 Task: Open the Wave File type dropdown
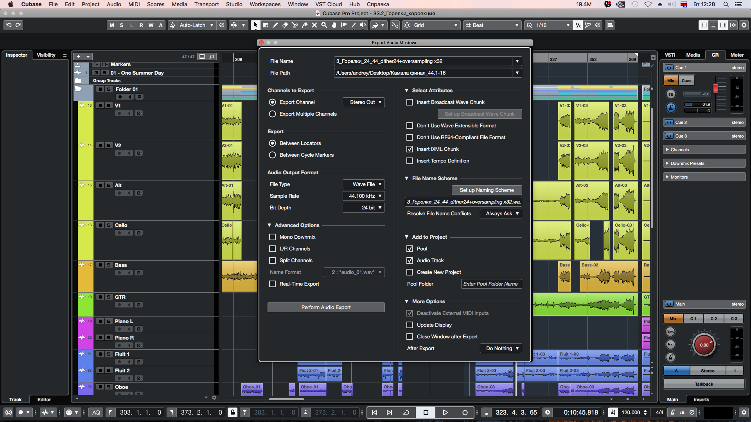pos(364,184)
